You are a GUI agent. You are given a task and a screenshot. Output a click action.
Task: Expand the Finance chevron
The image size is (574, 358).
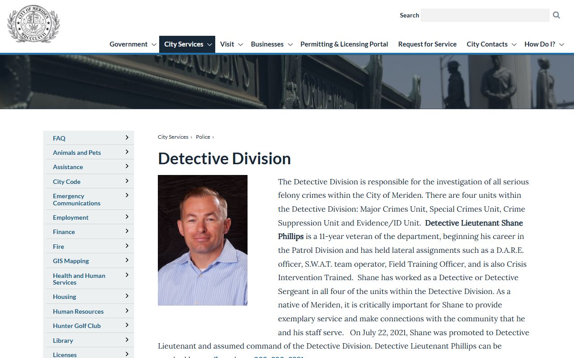(127, 231)
